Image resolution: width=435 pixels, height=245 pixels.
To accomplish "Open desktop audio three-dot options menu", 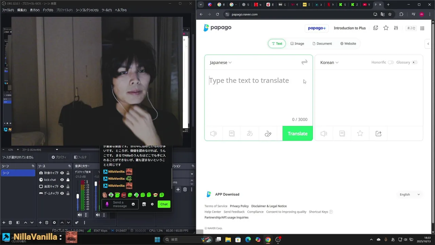I will (86, 215).
